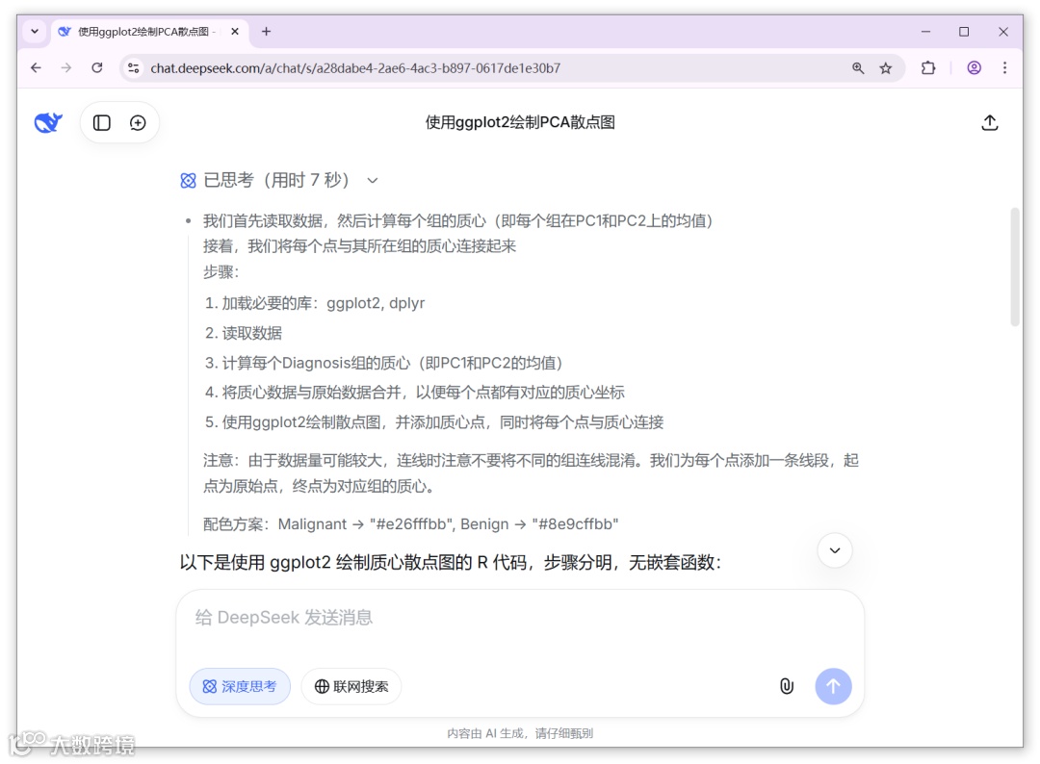Reload the current page
Image resolution: width=1040 pixels, height=764 pixels.
click(97, 67)
